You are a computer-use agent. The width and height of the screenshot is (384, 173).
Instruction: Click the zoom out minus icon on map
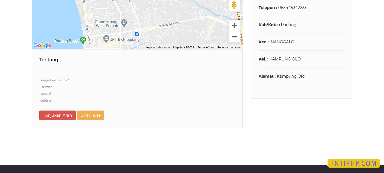(234, 37)
